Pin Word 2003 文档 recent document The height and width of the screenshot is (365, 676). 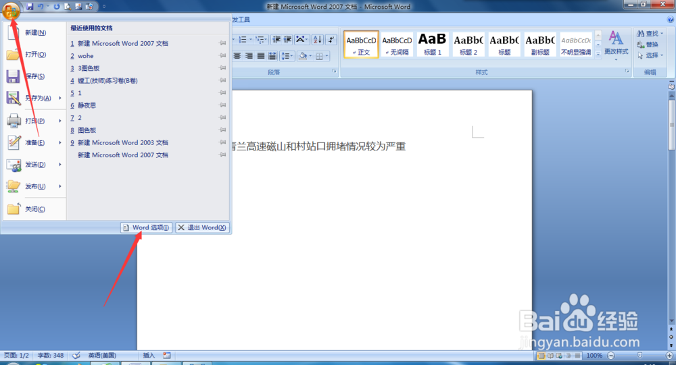[223, 142]
